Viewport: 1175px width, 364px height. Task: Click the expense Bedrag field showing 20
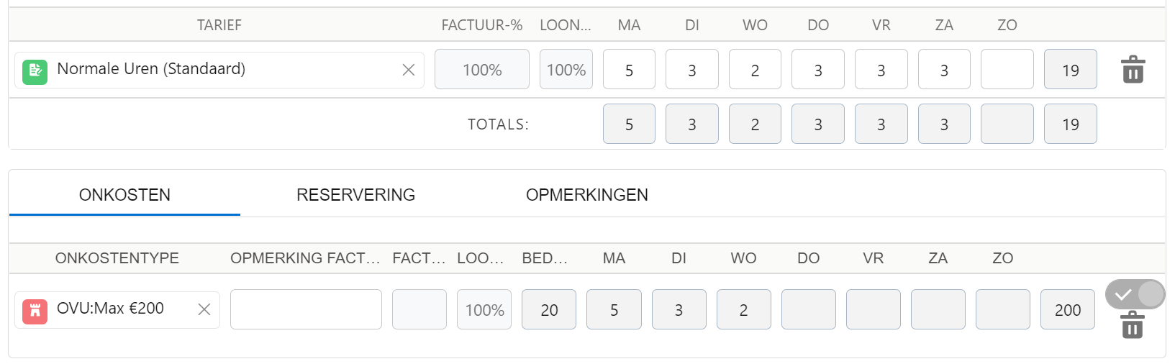click(549, 309)
